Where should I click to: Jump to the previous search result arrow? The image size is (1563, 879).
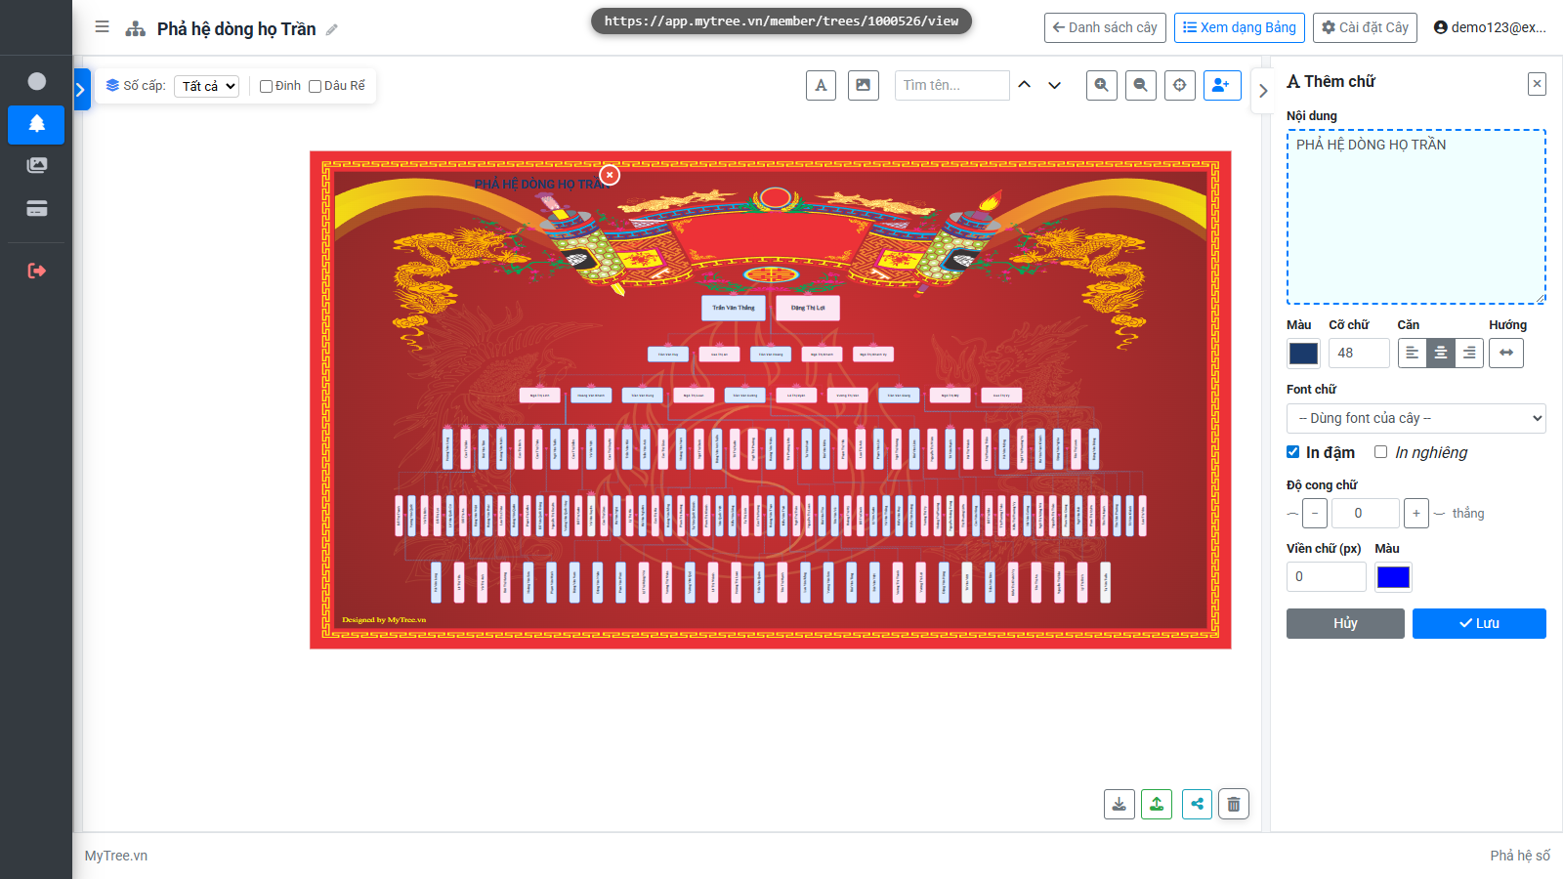1025,85
